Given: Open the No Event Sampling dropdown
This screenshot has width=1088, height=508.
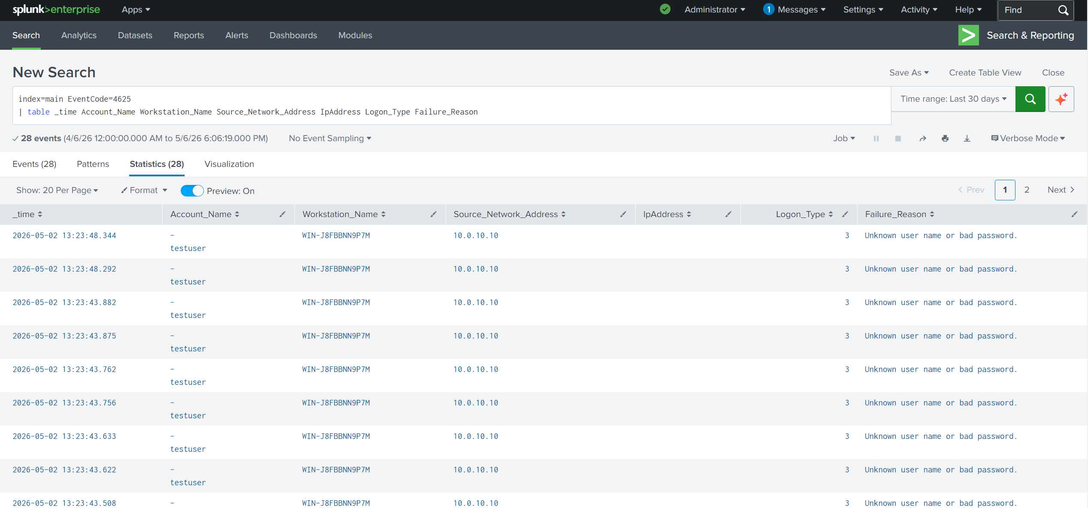Looking at the screenshot, I should click(330, 138).
